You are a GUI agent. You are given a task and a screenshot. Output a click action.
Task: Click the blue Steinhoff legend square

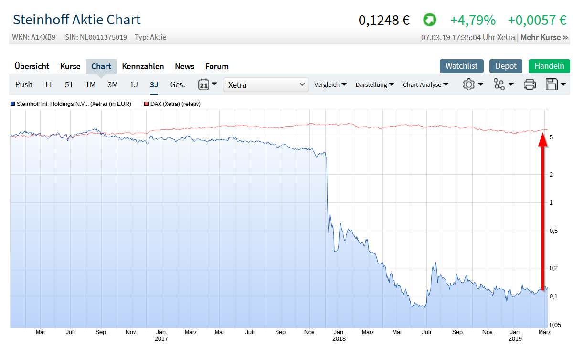coord(13,104)
